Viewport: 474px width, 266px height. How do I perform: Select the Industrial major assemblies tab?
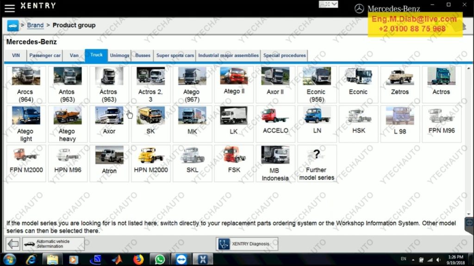point(228,55)
